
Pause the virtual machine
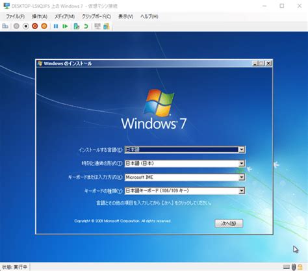pyautogui.click(x=56, y=26)
